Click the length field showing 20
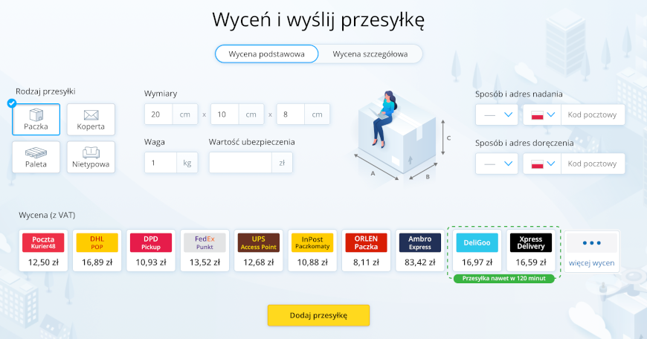 pos(158,114)
